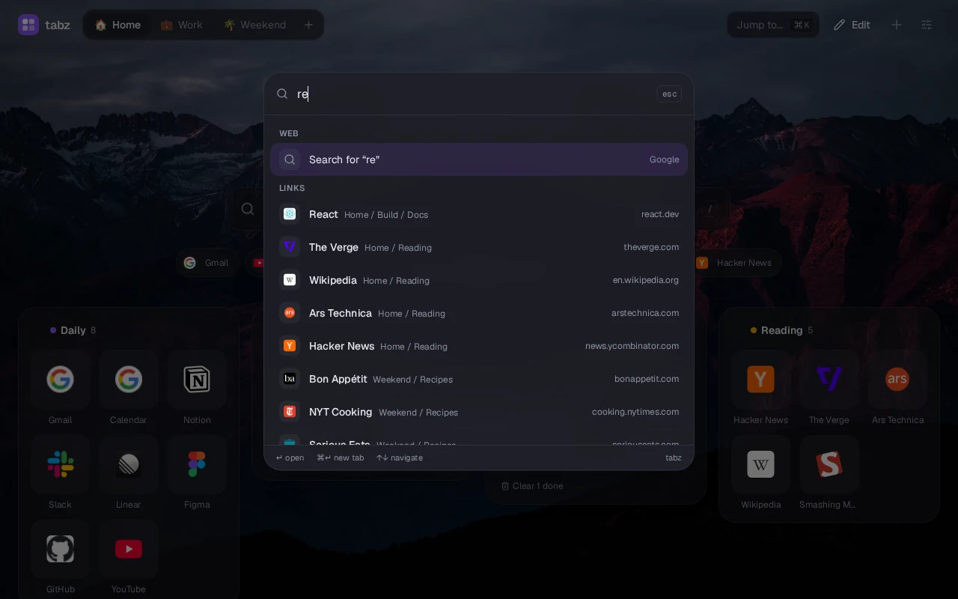
Task: Open Gmail tile in Daily group
Action: (x=60, y=389)
